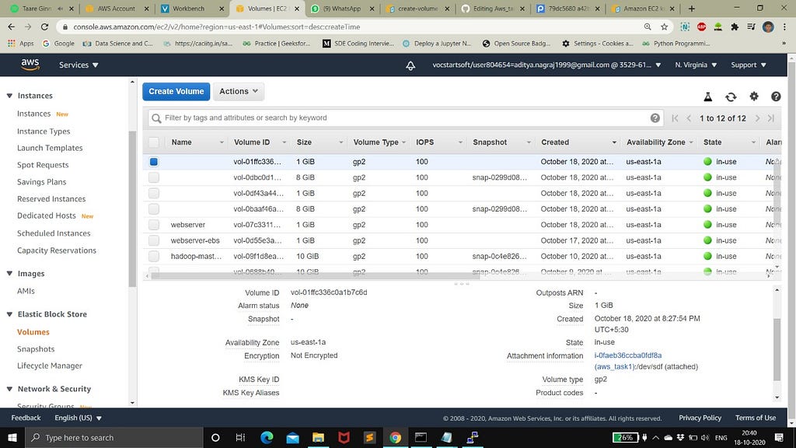Open table settings gear
796x448 pixels.
point(754,96)
